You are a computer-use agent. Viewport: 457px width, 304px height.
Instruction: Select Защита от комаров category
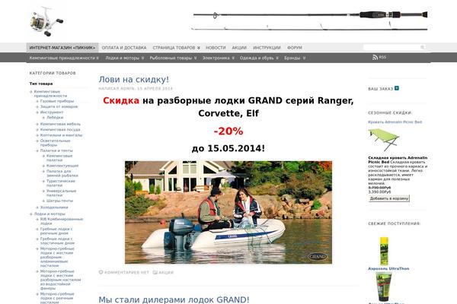coord(59,106)
